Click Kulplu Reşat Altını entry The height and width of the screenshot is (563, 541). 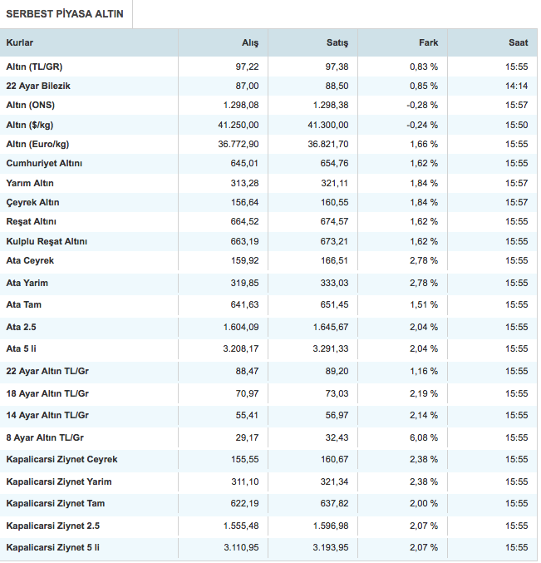pyautogui.click(x=47, y=241)
